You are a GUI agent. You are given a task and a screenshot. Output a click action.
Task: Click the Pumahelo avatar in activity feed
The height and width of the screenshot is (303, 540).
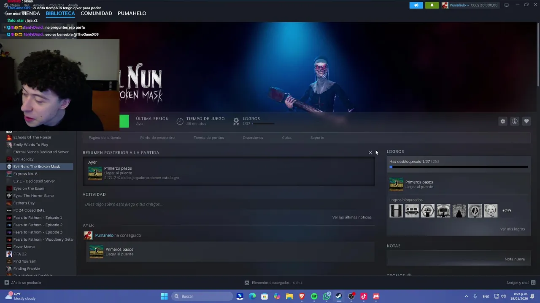coord(88,235)
